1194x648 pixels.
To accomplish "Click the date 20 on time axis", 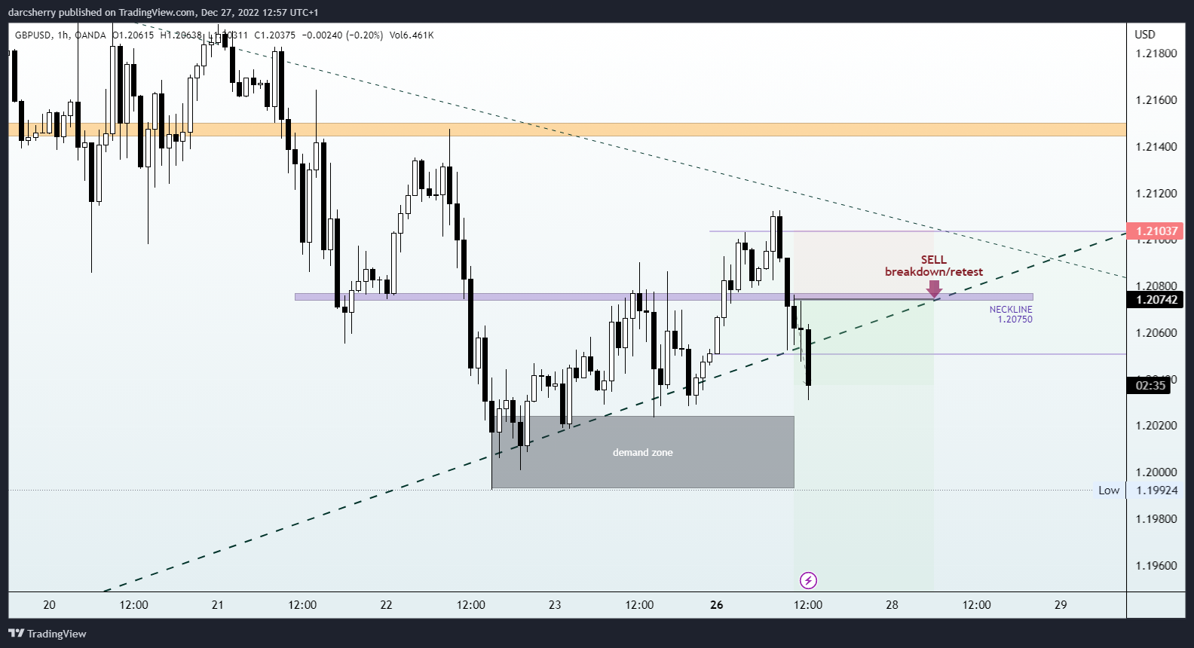I will (x=49, y=605).
